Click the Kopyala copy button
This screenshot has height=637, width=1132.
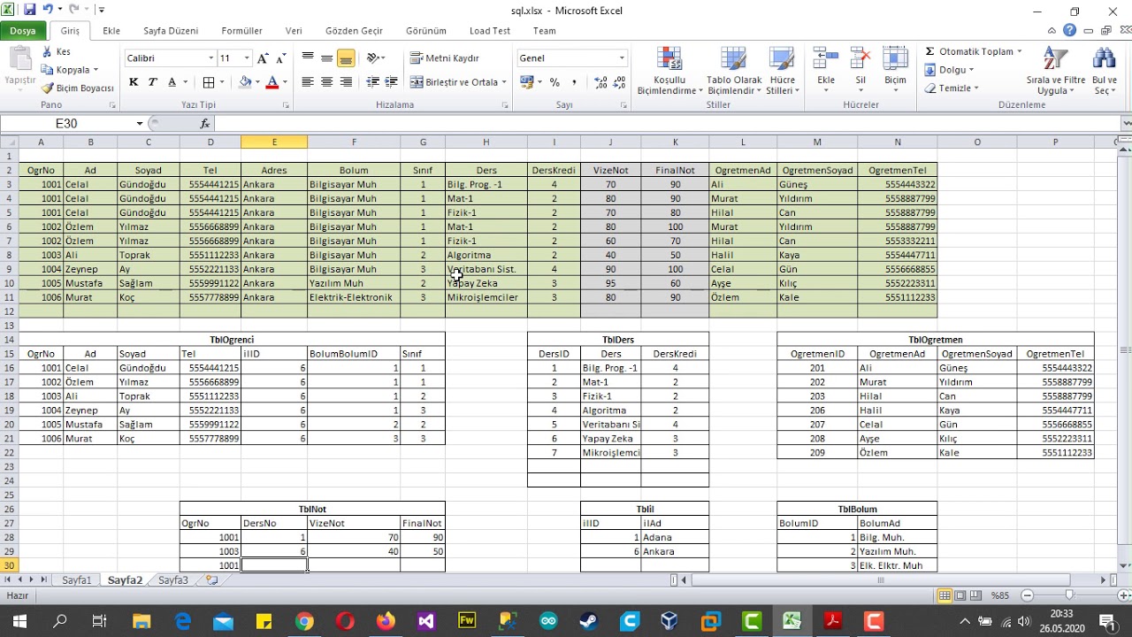(x=69, y=70)
